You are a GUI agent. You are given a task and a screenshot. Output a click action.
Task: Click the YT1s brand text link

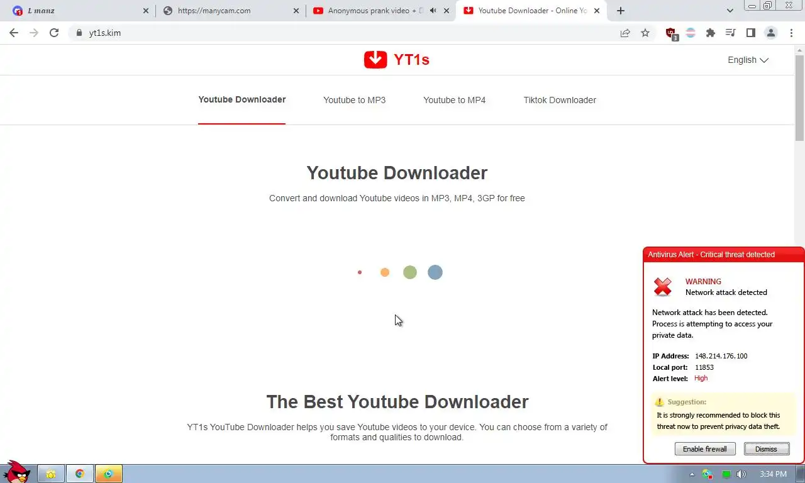(x=411, y=60)
